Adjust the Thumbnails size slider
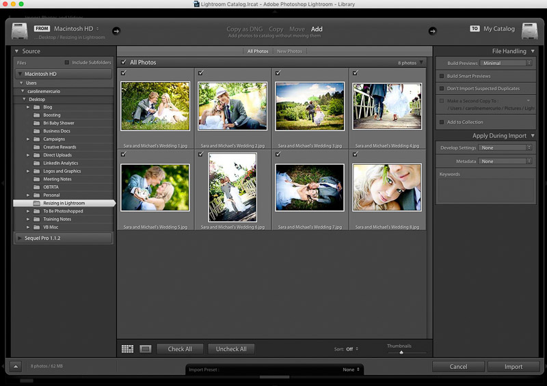 [401, 353]
